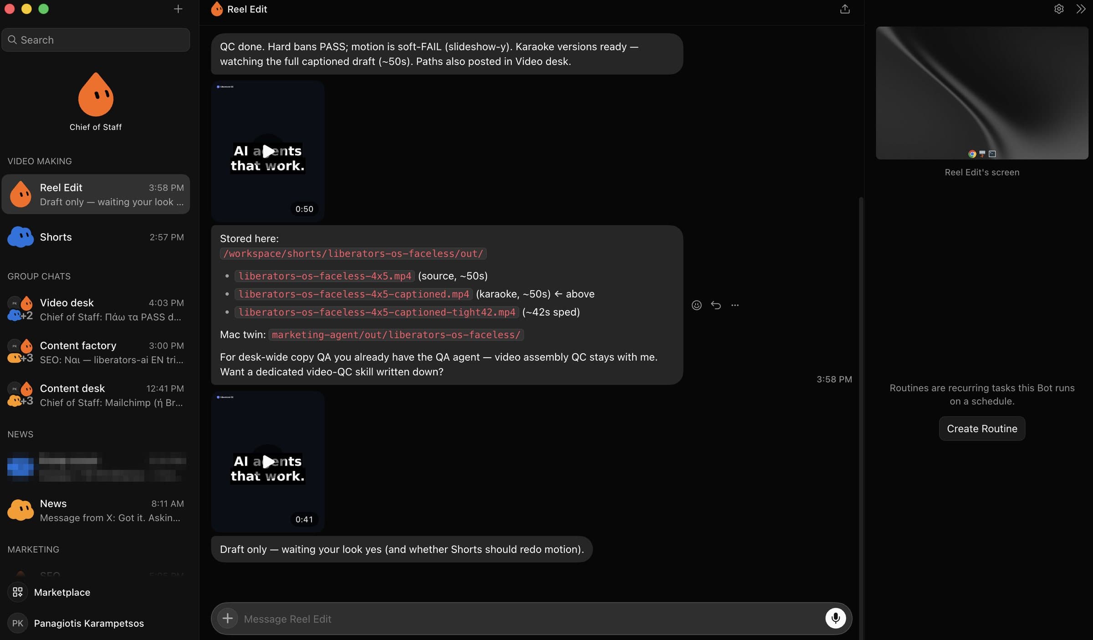
Task: Click the /workspace/shorts/liberators-os-faceless/out/ path
Action: tap(353, 253)
